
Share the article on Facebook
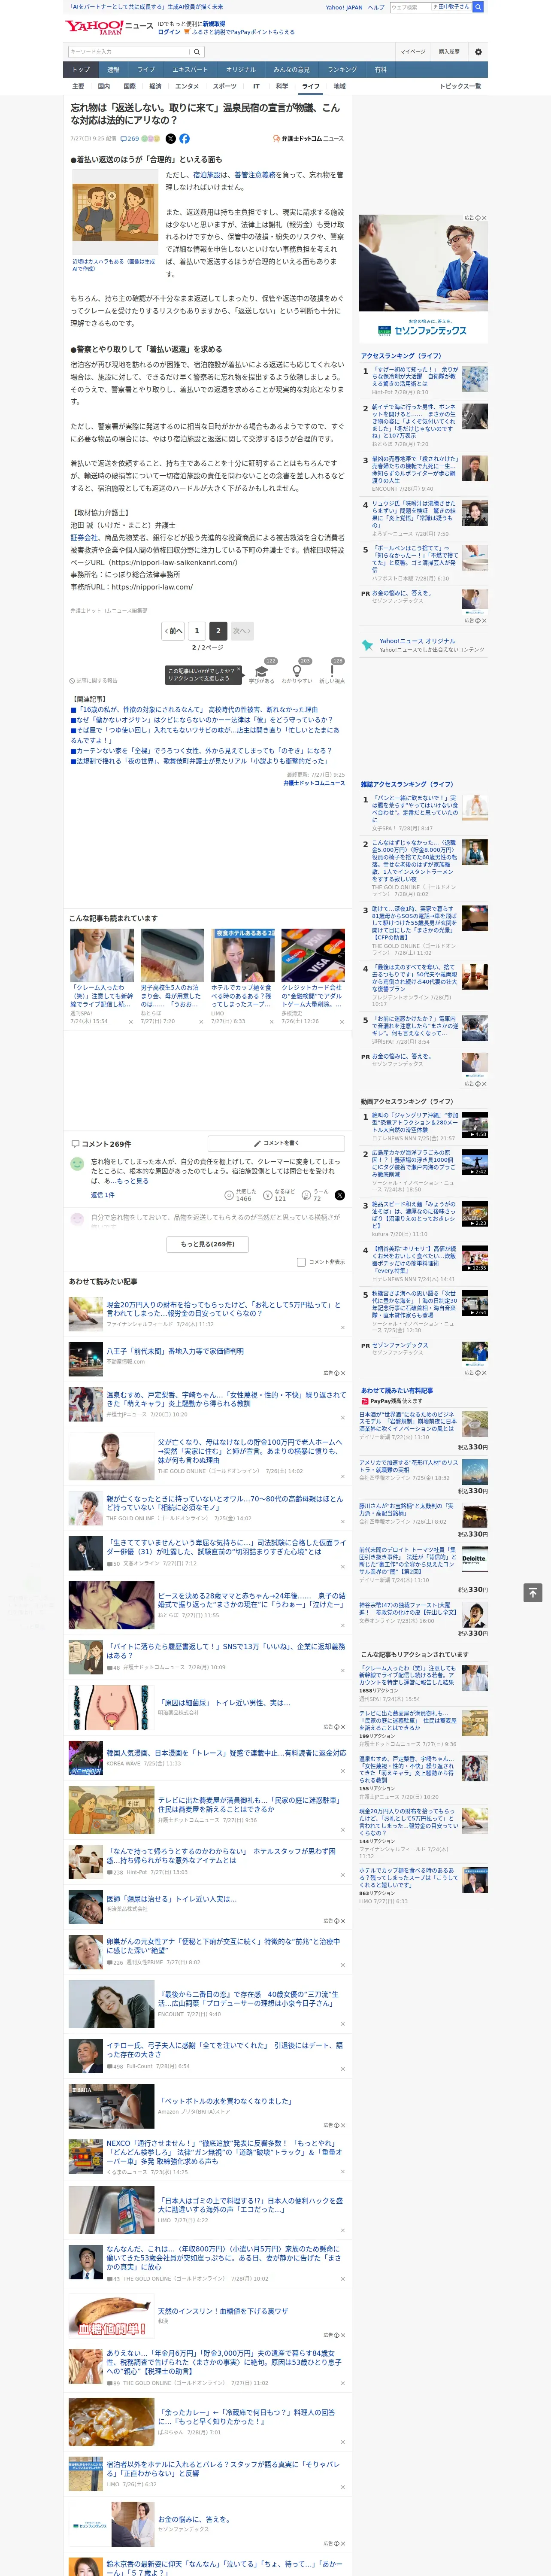184,139
